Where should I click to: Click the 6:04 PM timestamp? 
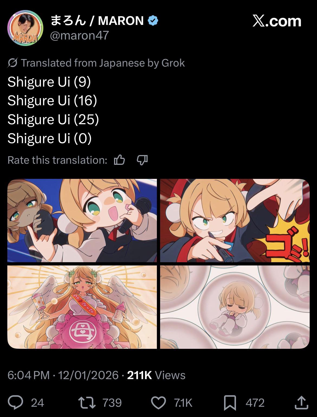(x=28, y=375)
